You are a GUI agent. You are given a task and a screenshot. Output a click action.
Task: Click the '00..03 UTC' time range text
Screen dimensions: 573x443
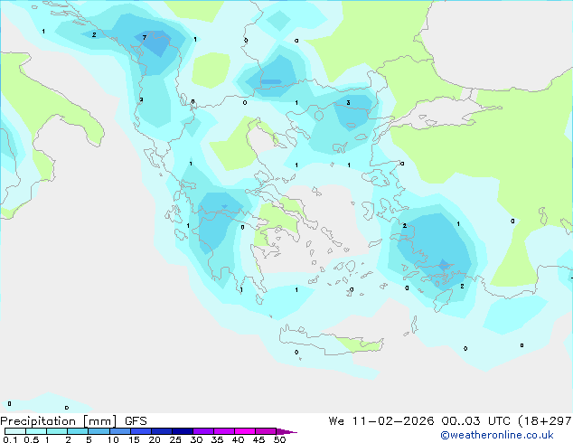(476, 421)
